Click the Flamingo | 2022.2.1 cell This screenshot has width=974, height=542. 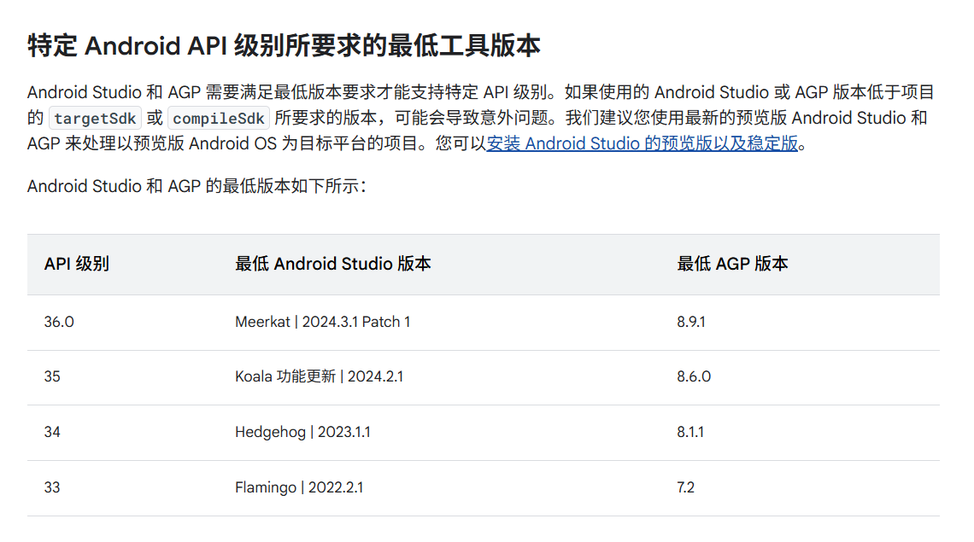(299, 487)
